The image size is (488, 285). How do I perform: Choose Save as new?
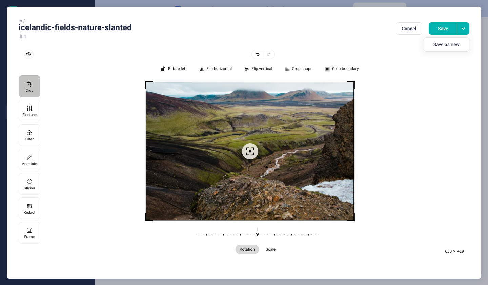tap(446, 44)
